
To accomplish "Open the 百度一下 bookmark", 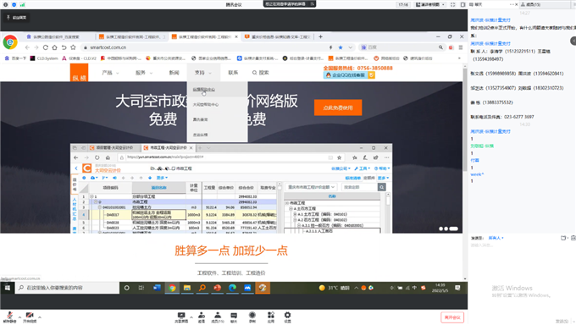I will [x=16, y=58].
